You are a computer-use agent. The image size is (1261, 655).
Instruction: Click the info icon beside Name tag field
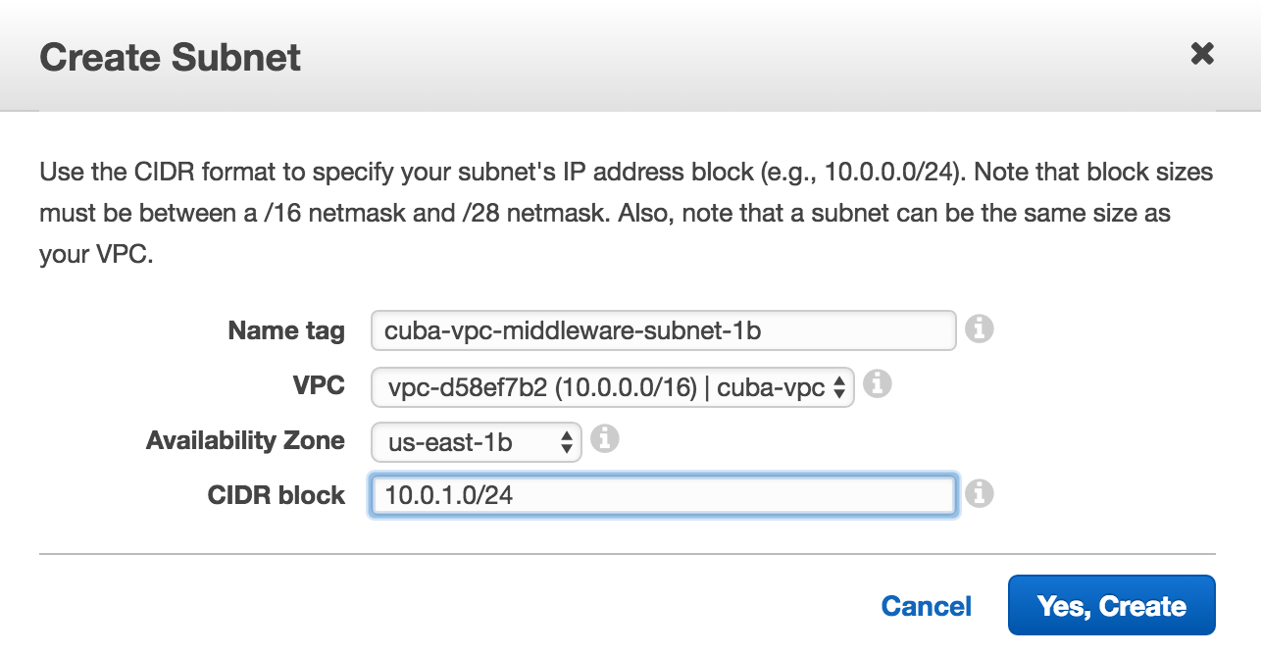coord(979,329)
